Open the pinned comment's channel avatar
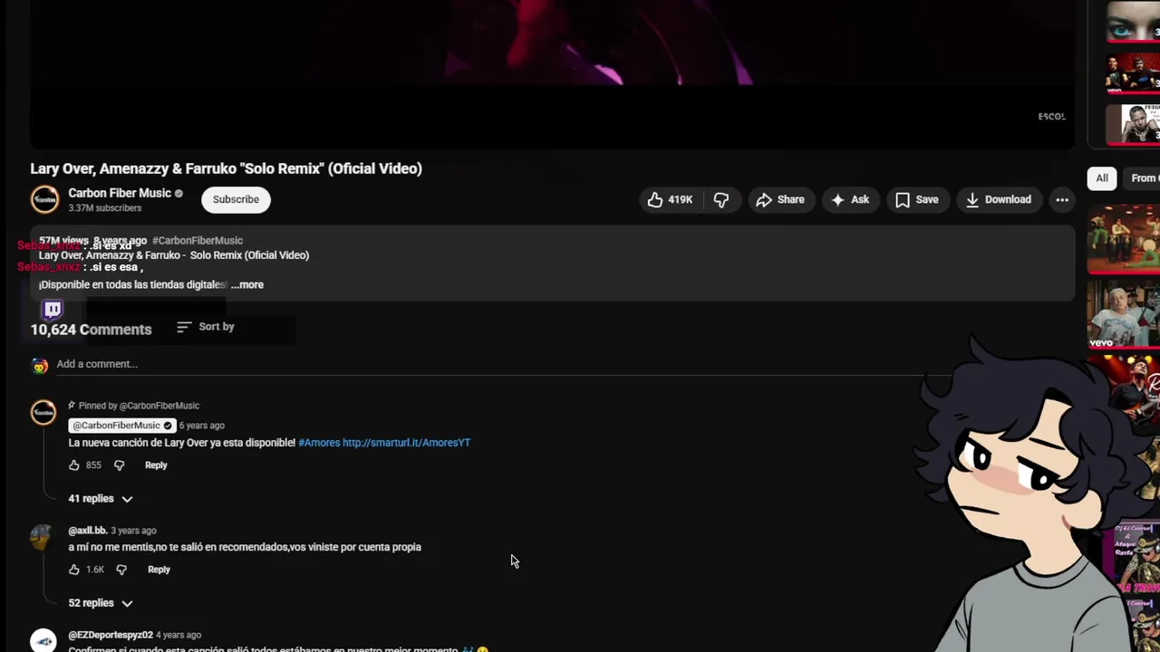The width and height of the screenshot is (1160, 652). (x=43, y=413)
